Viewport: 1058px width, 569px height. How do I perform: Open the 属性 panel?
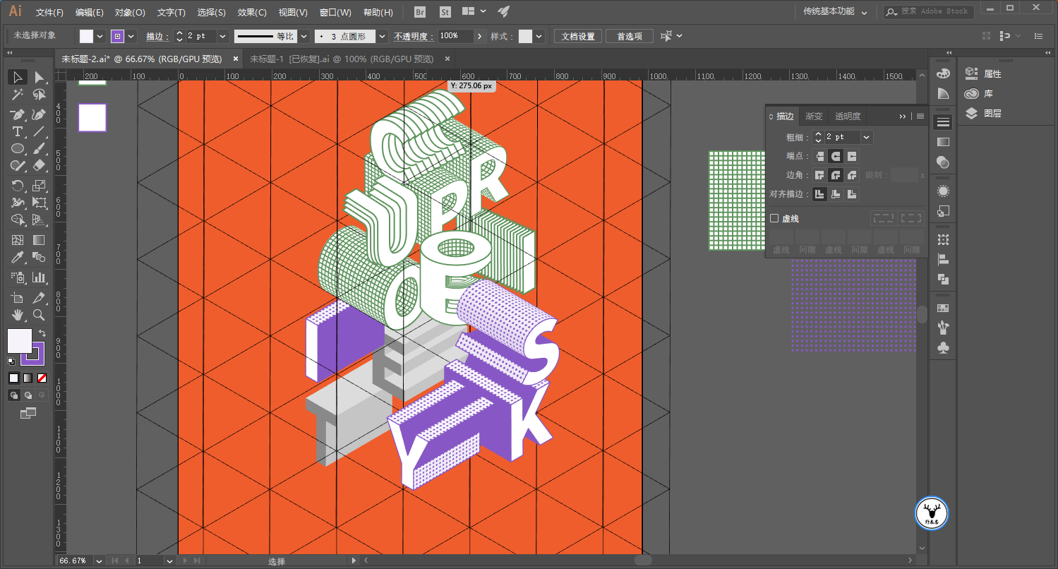click(983, 73)
